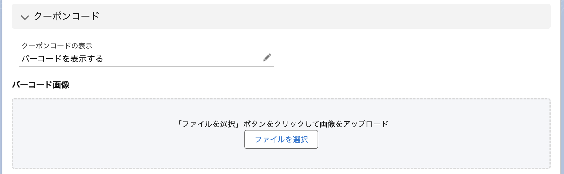Screen dimensions: 564x174
Task: Click the クーポンコードの表示 field label
Action: 57,46
